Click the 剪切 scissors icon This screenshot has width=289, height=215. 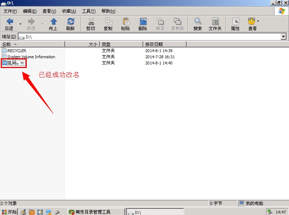91,21
